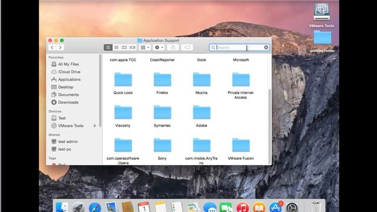Click the Microsoft folder label
The image size is (377, 212).
241,60
